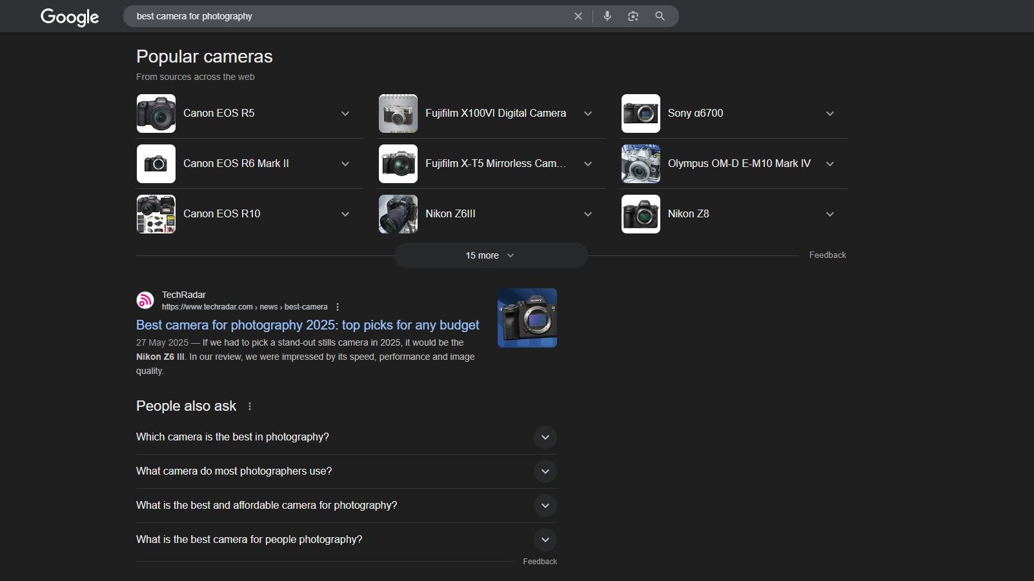Viewport: 1034px width, 581px height.
Task: Open Olympus OM-D E-M10 thumbnail image
Action: pyautogui.click(x=641, y=164)
